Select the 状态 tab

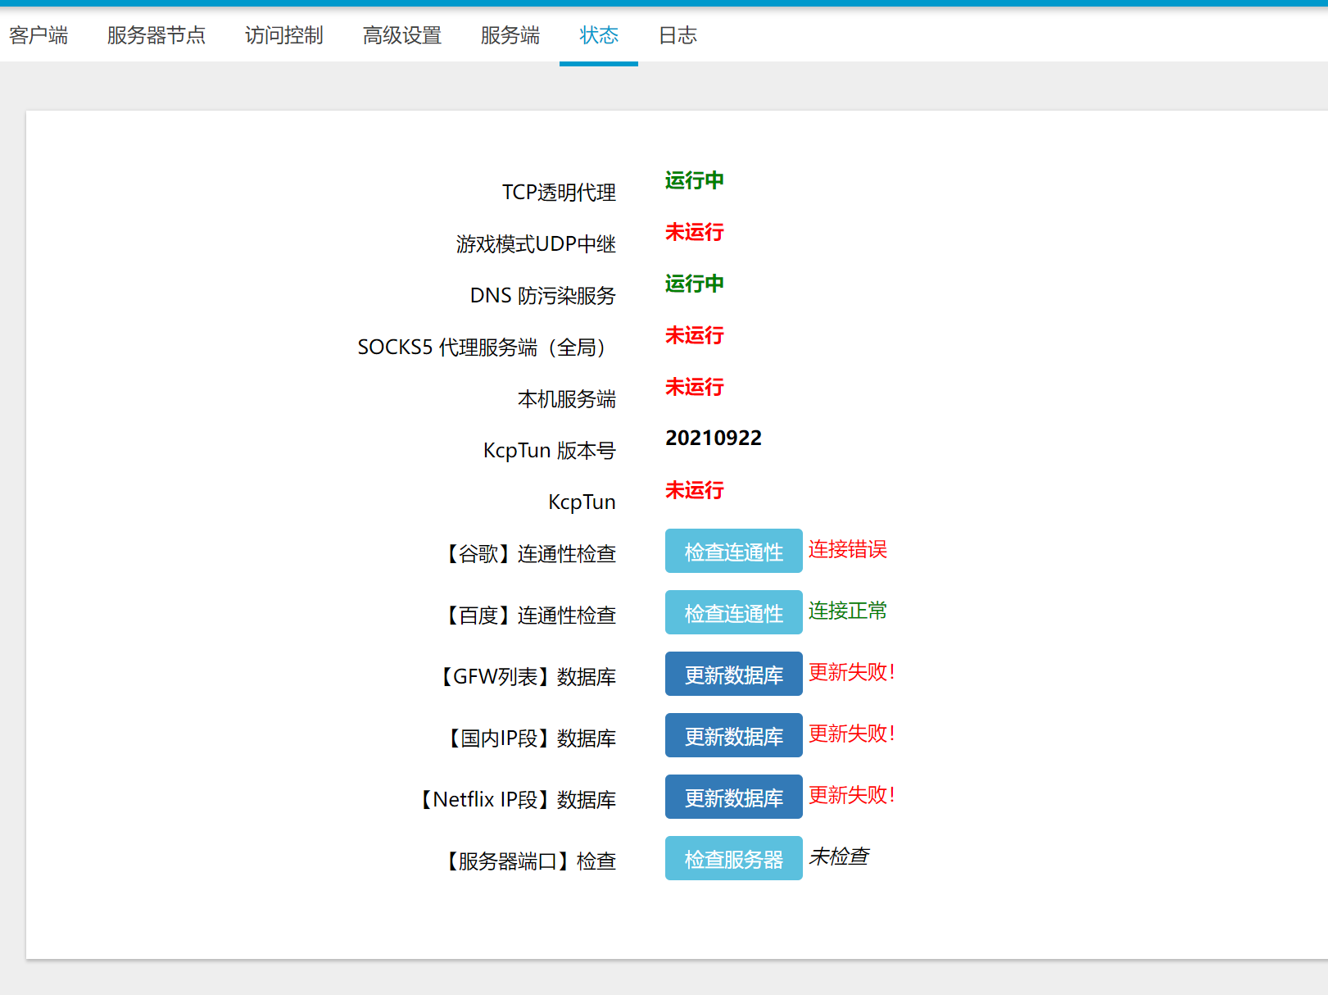pos(598,35)
